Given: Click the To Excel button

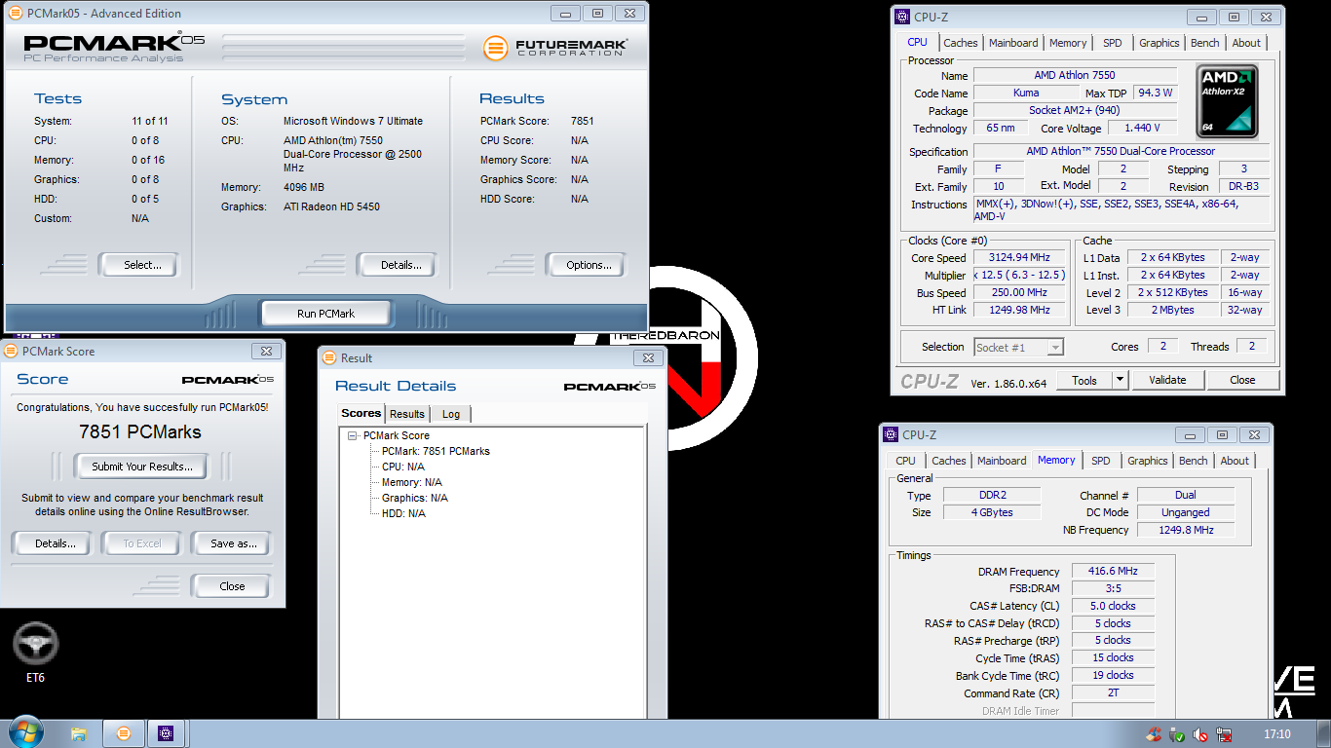Looking at the screenshot, I should click(143, 543).
